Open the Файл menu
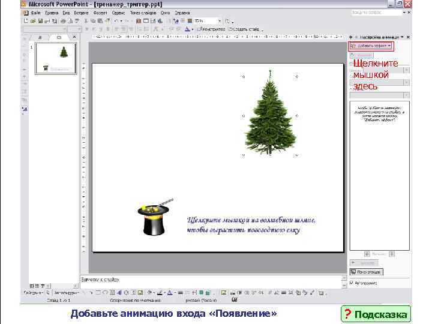 (35, 13)
